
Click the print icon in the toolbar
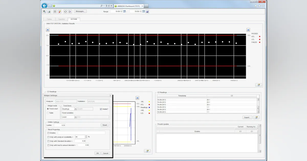49,11
